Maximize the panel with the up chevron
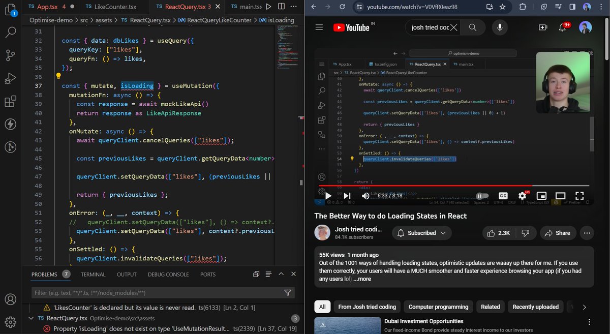 (281, 274)
